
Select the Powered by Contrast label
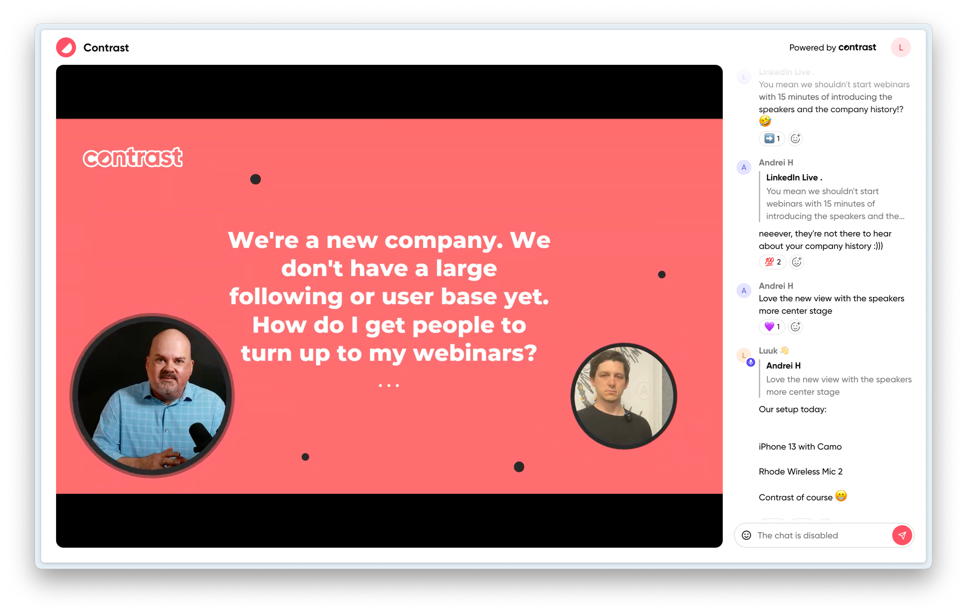(x=833, y=47)
